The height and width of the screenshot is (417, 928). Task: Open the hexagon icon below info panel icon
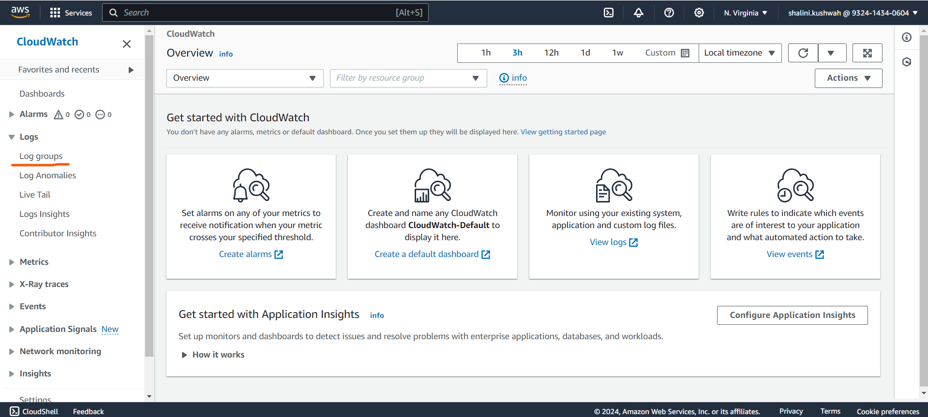click(x=907, y=62)
